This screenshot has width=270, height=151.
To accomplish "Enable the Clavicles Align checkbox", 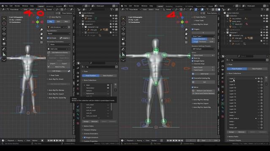I will [193, 64].
